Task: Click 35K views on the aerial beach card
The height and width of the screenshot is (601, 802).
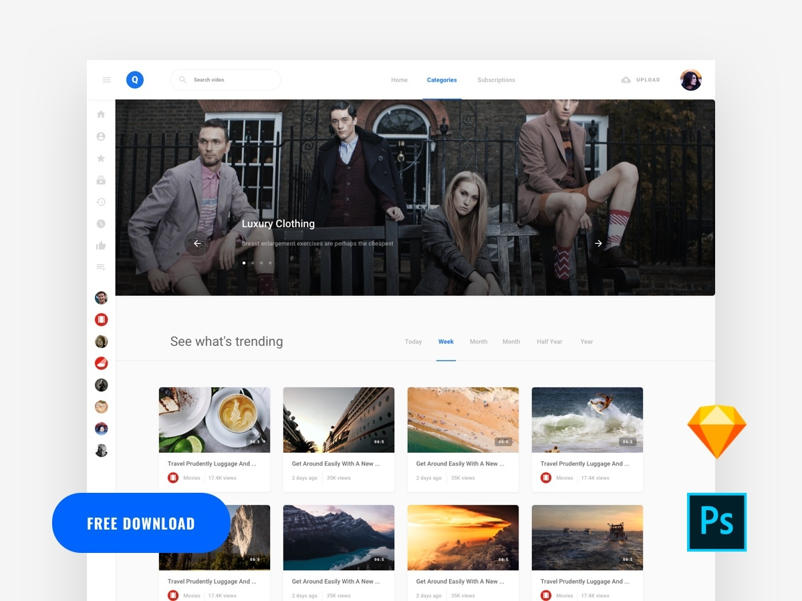Action: [x=463, y=478]
